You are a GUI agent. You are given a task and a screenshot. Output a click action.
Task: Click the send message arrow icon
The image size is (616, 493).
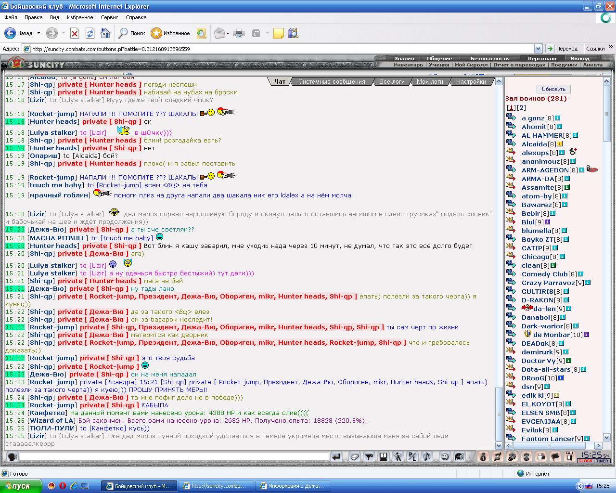(x=336, y=456)
